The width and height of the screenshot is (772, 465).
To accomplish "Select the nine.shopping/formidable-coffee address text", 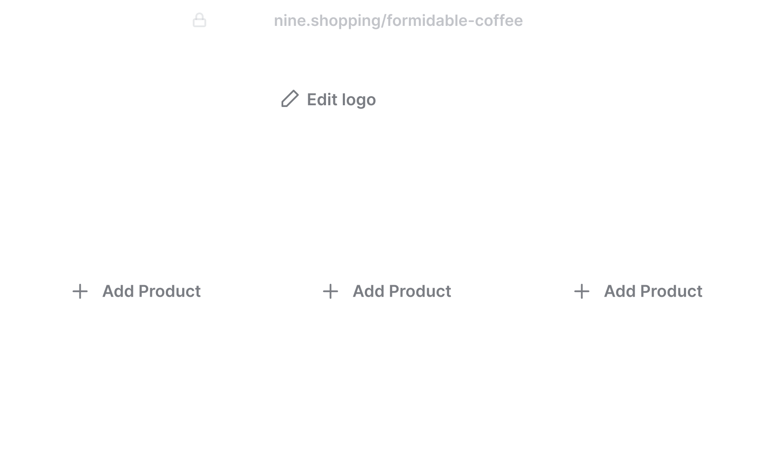I will [398, 20].
